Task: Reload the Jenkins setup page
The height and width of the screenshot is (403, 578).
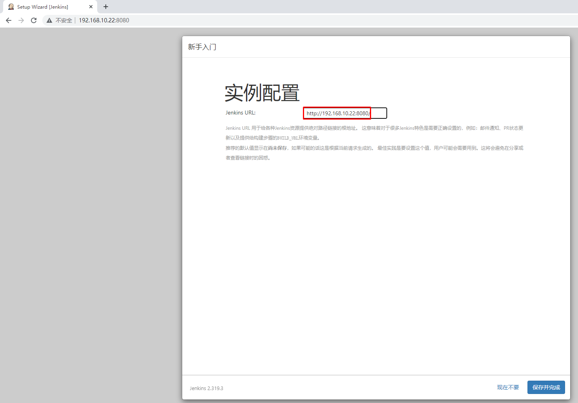Action: (34, 20)
